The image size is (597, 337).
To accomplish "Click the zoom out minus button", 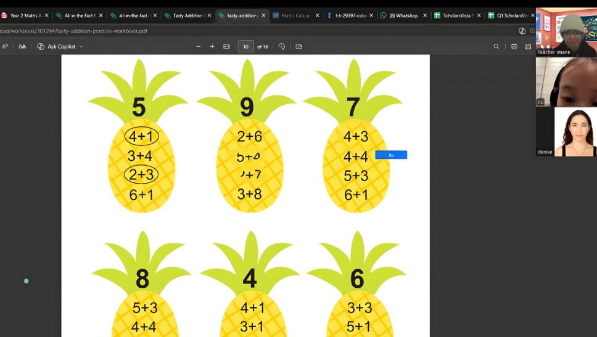I will coord(198,47).
